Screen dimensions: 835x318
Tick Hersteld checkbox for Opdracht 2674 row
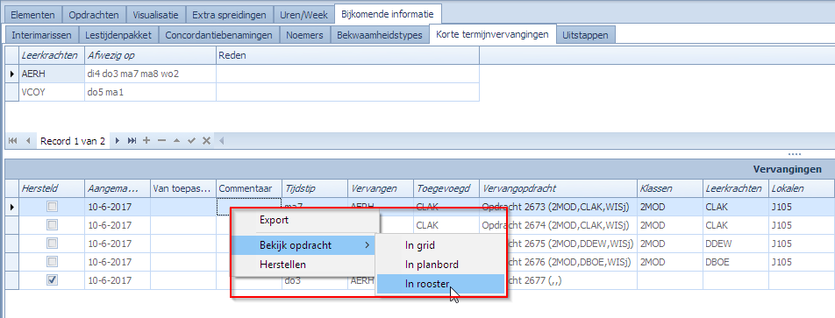[53, 225]
